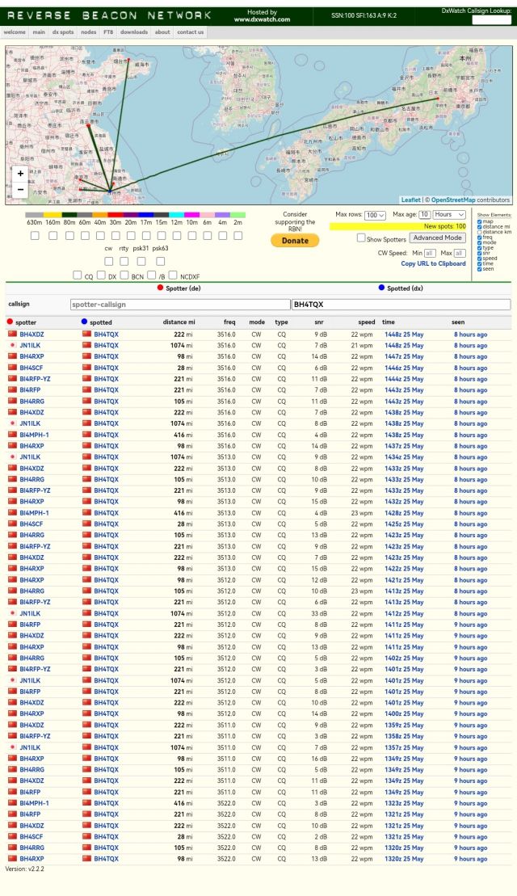Open spotter BH4SCF in the 6 dB row at 1446z
The width and height of the screenshot is (517, 896).
point(31,368)
